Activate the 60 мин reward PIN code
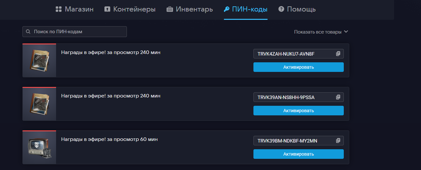 click(x=298, y=154)
